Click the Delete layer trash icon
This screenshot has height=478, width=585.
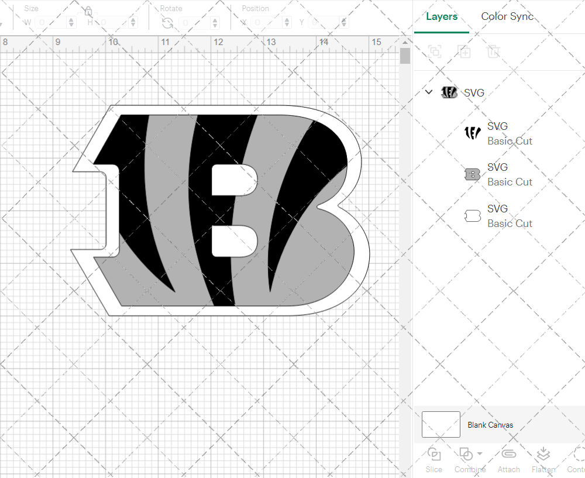[x=494, y=51]
